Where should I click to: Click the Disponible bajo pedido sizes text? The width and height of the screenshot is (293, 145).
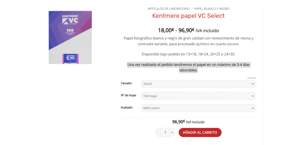tap(188, 54)
